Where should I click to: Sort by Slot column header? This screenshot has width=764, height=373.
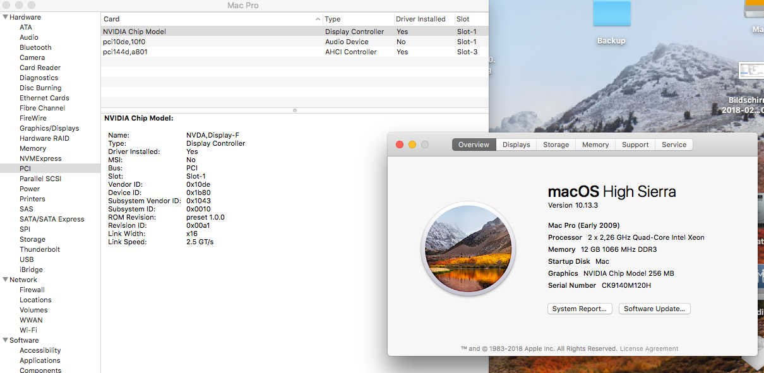471,19
